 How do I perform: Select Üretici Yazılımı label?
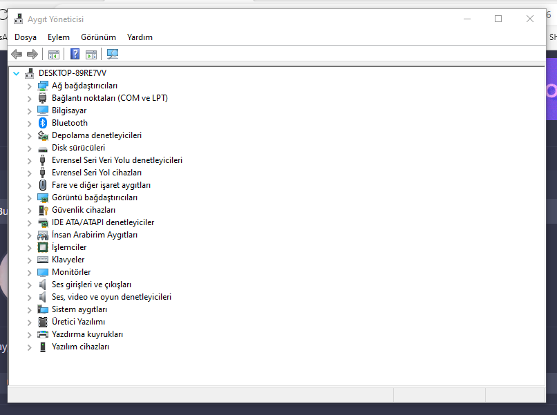point(78,322)
